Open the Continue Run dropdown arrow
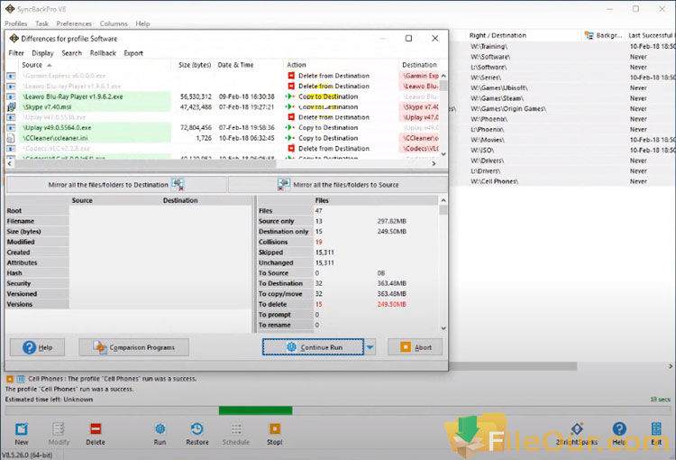The width and height of the screenshot is (676, 460). [x=370, y=347]
